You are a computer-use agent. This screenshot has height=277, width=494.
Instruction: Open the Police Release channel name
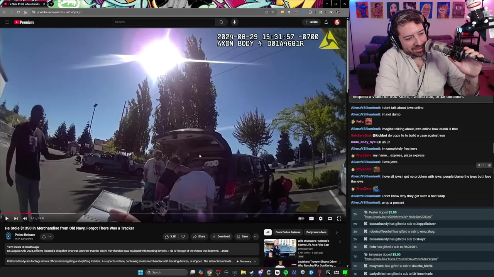25,235
